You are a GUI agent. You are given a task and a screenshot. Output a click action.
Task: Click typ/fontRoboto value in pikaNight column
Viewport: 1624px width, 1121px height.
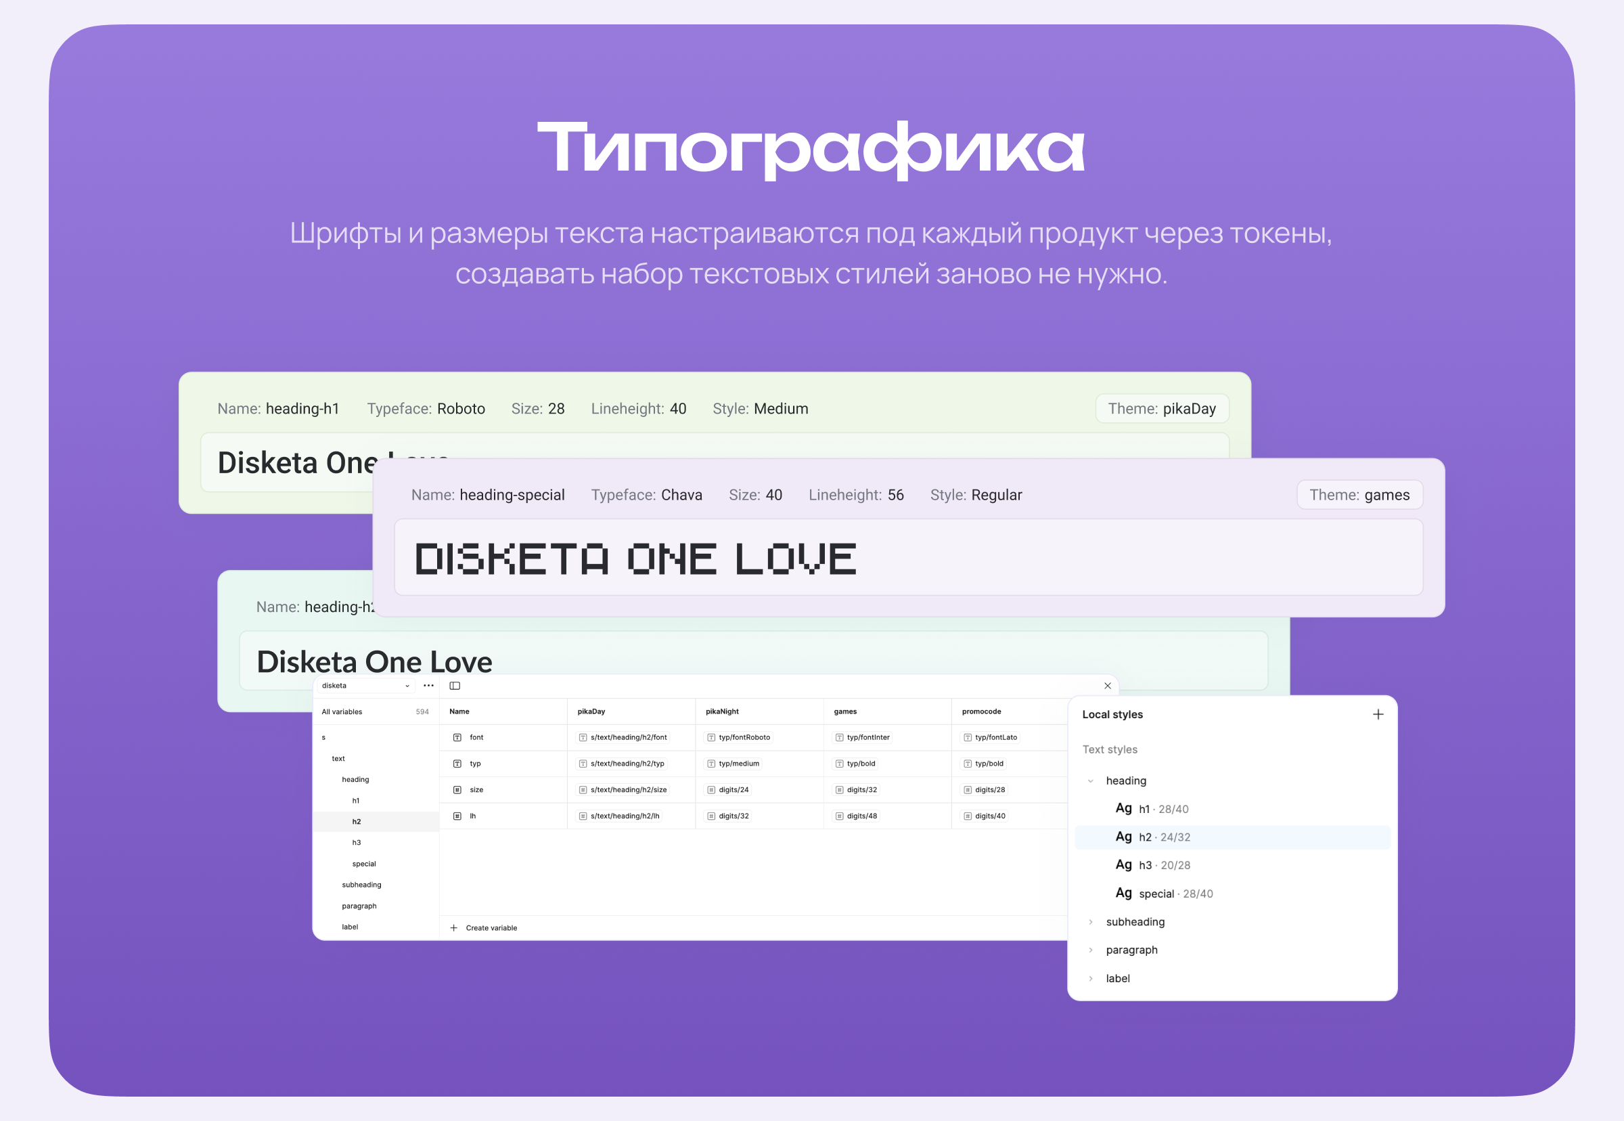click(739, 737)
